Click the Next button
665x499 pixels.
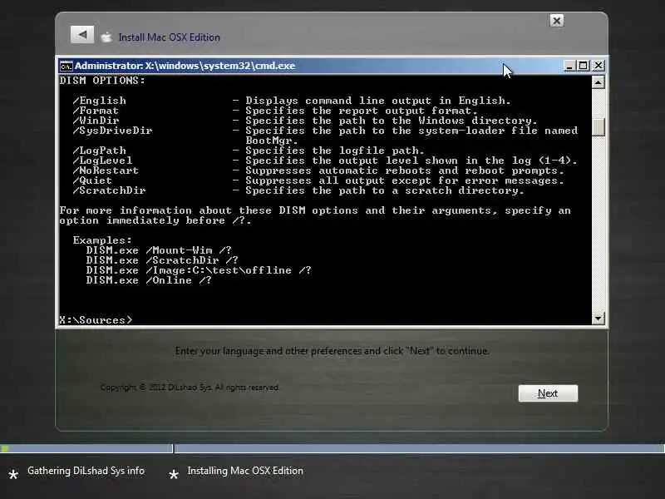point(548,393)
